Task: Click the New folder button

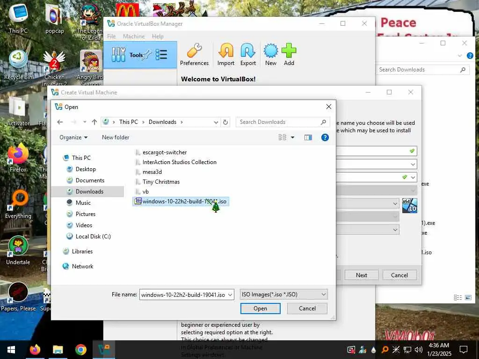Action: (x=116, y=137)
